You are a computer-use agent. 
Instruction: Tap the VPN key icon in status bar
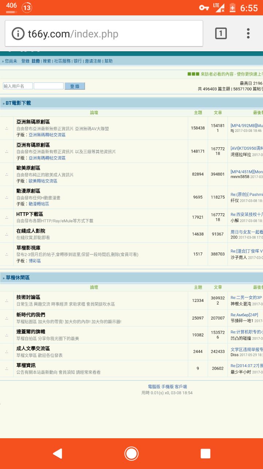pyautogui.click(x=203, y=8)
